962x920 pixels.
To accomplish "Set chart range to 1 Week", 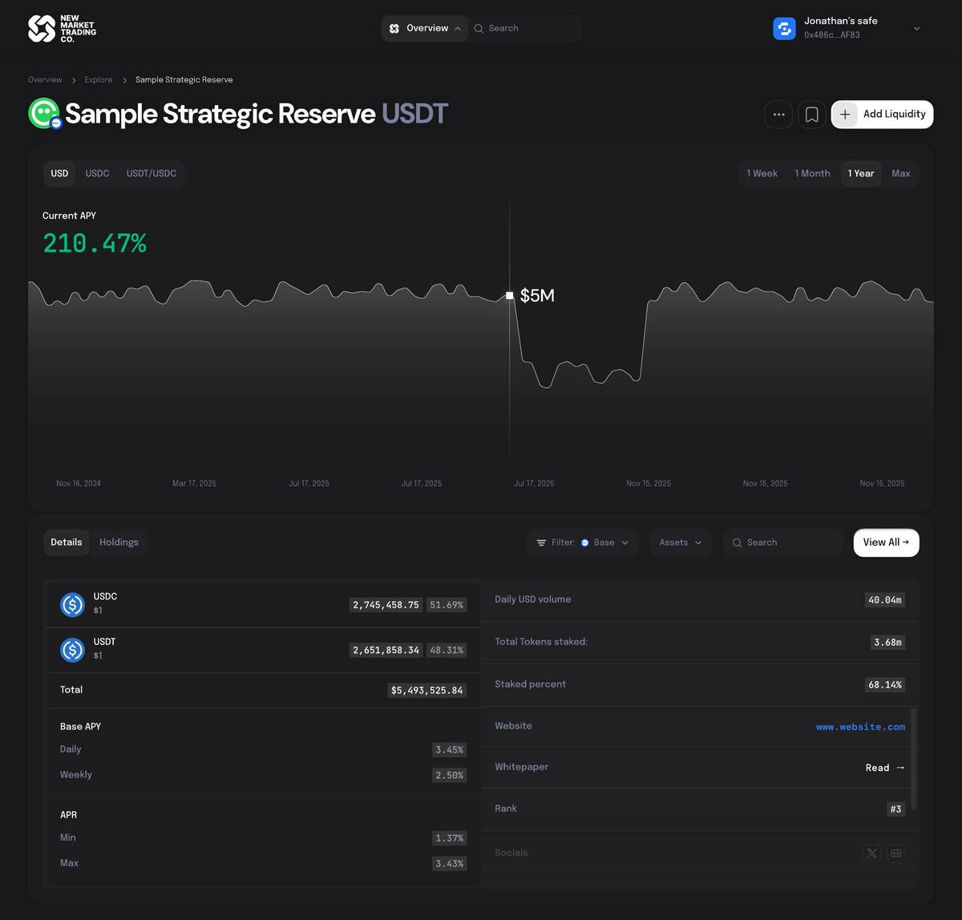I will [x=762, y=173].
